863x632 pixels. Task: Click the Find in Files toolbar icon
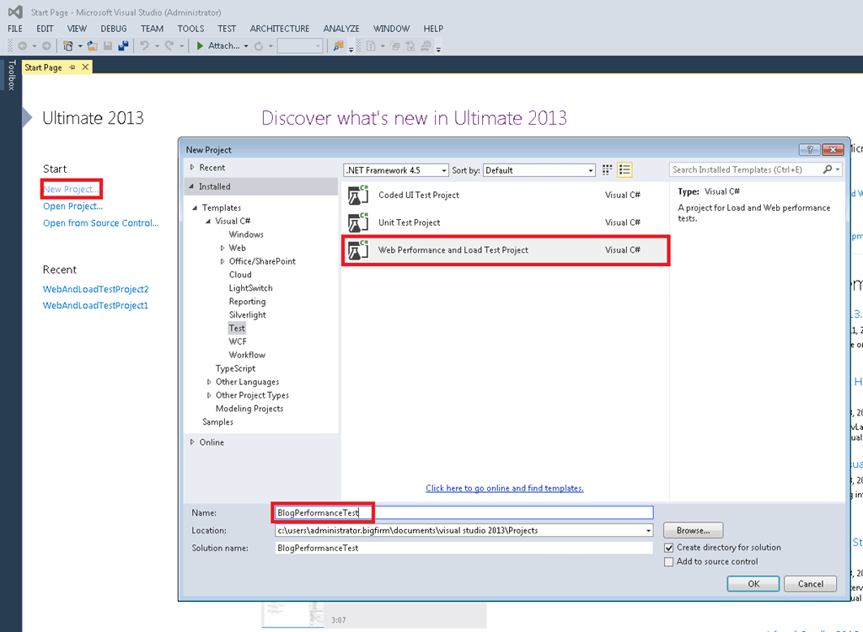[339, 46]
